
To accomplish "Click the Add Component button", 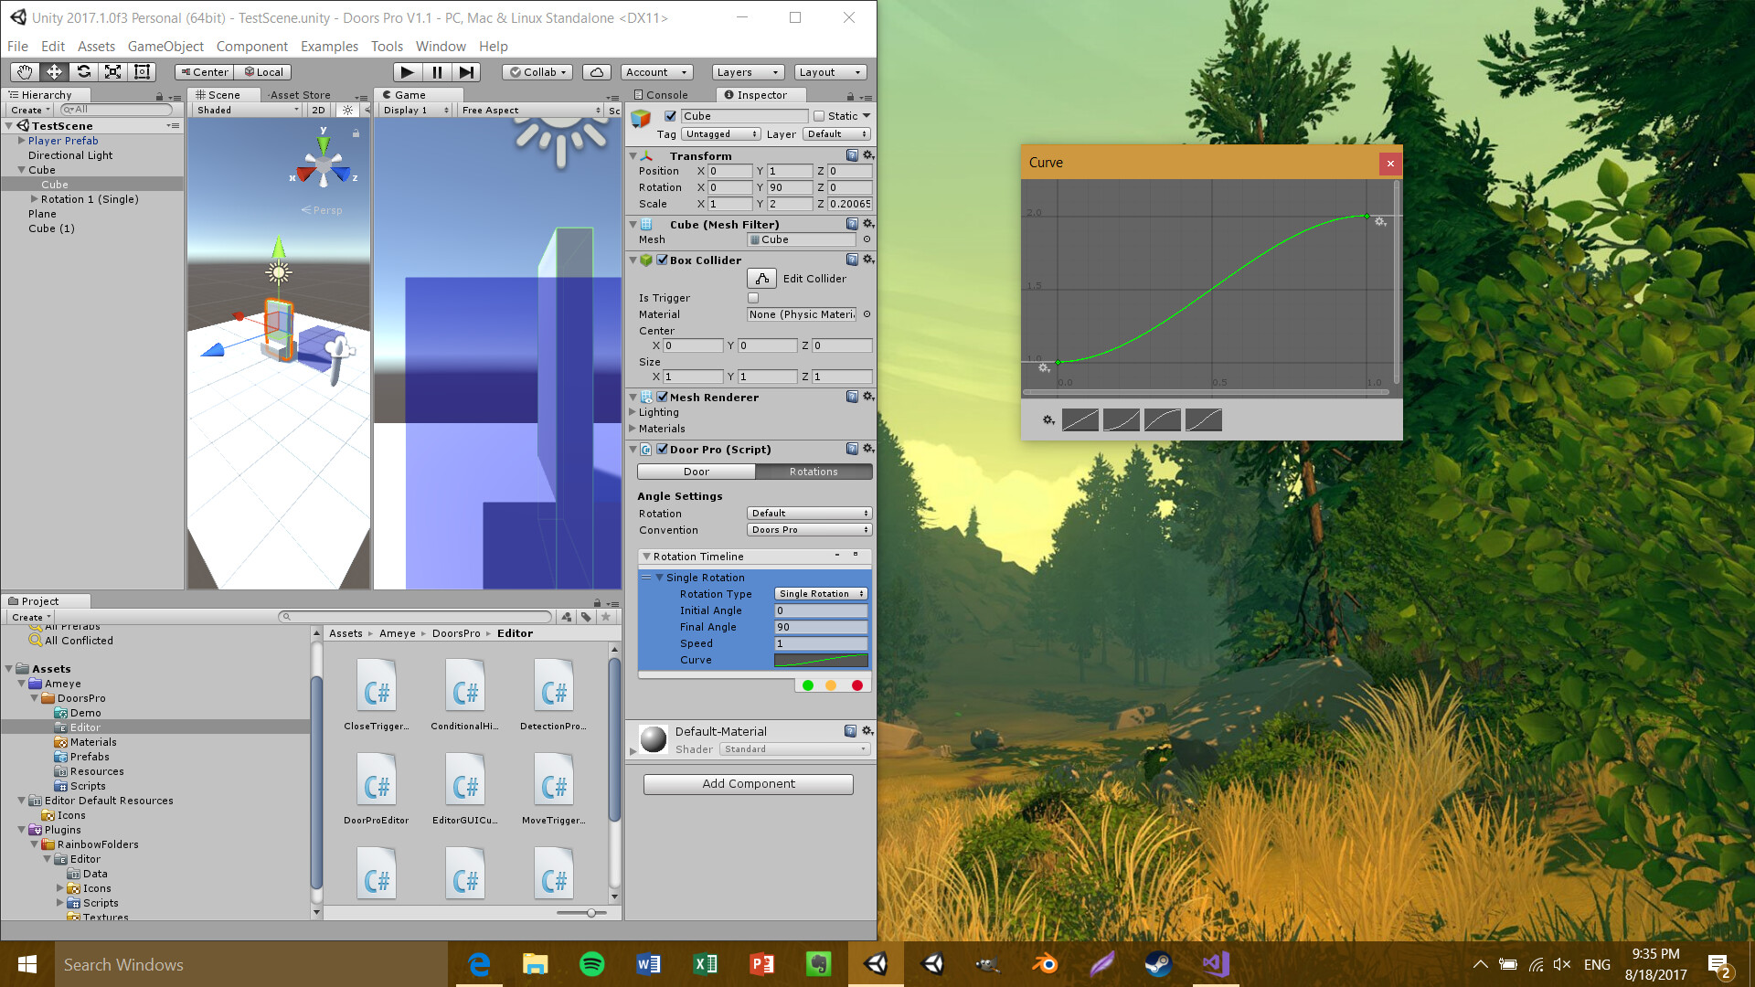I will pos(748,783).
